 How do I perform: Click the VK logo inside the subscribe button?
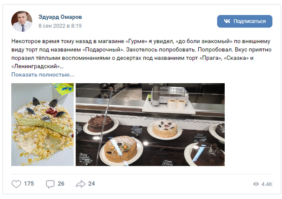[x=227, y=21]
